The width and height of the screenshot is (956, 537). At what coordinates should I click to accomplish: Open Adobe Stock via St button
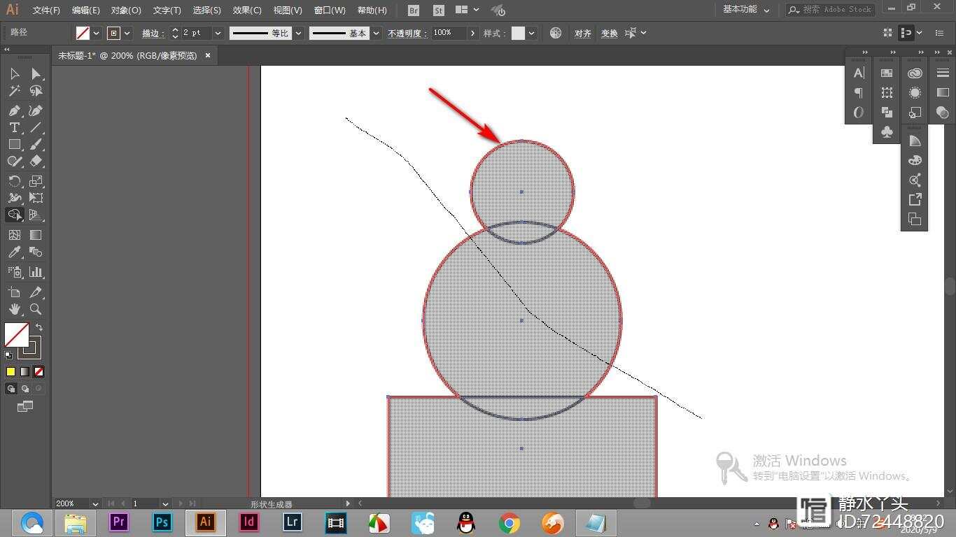coord(439,10)
